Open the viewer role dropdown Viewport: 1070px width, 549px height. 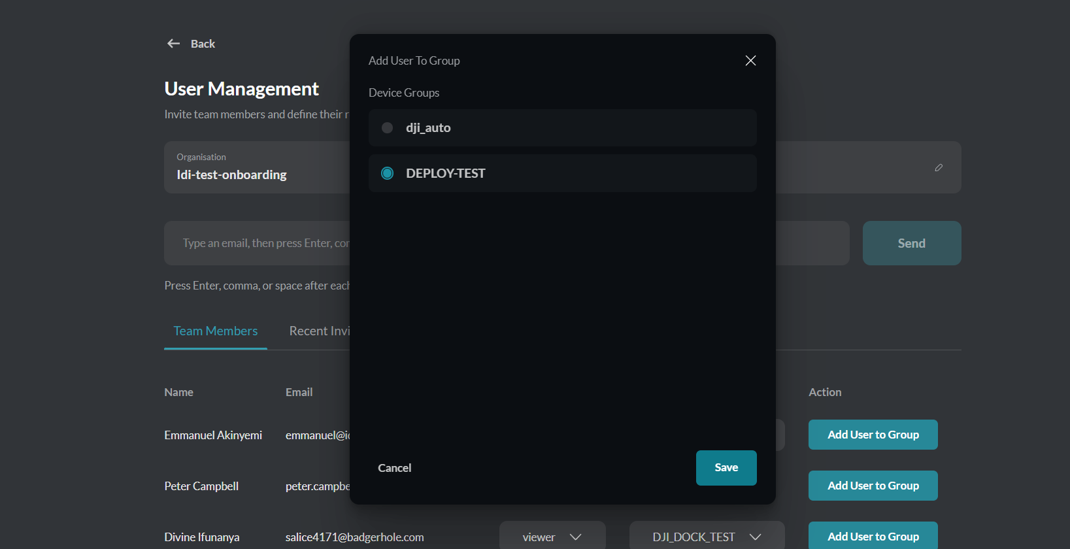(552, 537)
